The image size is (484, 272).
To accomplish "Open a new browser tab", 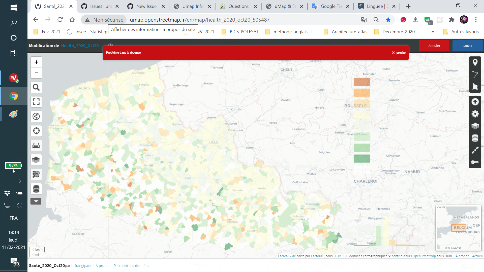I will coord(408,6).
